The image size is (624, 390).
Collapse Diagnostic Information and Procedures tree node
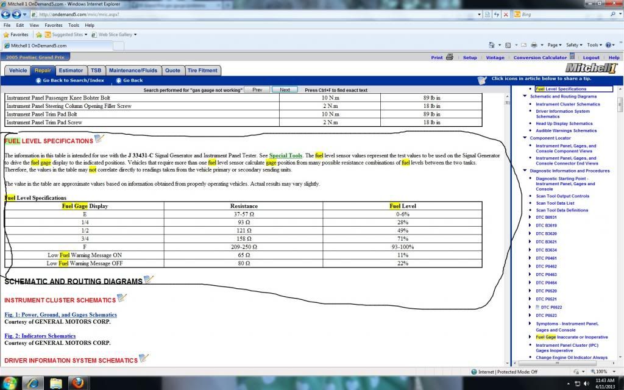[525, 171]
